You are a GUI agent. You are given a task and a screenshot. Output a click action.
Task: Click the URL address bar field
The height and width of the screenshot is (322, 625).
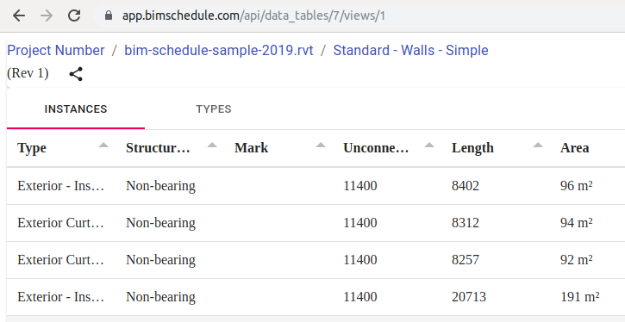click(x=359, y=15)
